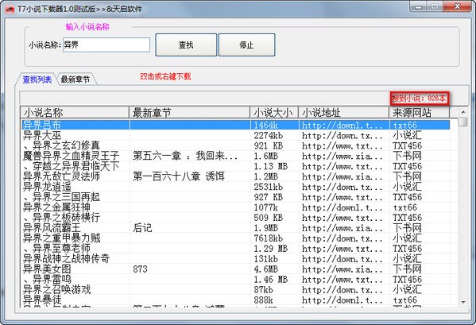Select the row 、异界之三国再起
476x325 pixels.
[235, 197]
